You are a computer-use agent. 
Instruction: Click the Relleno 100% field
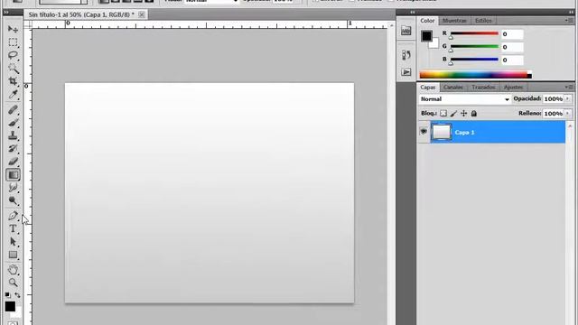554,114
